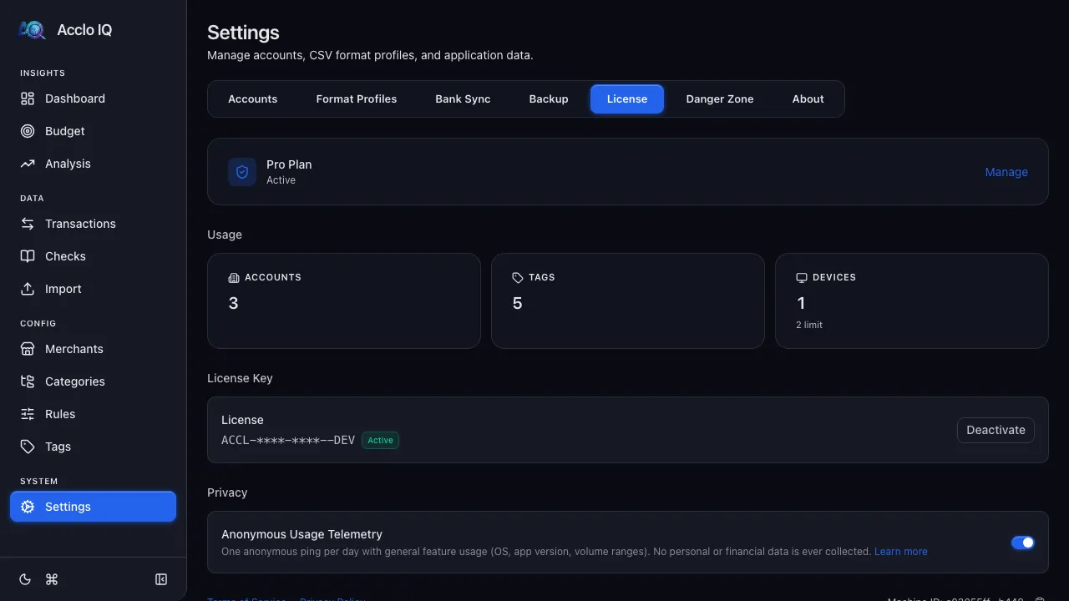Image resolution: width=1069 pixels, height=601 pixels.
Task: Click the Tags count value 5
Action: tap(517, 303)
